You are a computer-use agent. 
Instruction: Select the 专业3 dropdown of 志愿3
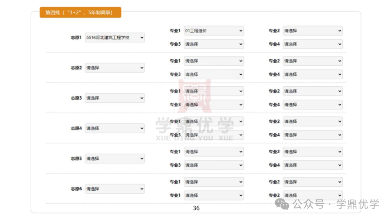click(x=214, y=105)
